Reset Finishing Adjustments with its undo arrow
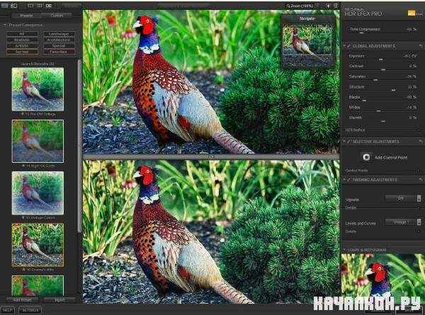Viewport: 425px width, 315px height. coord(421,180)
